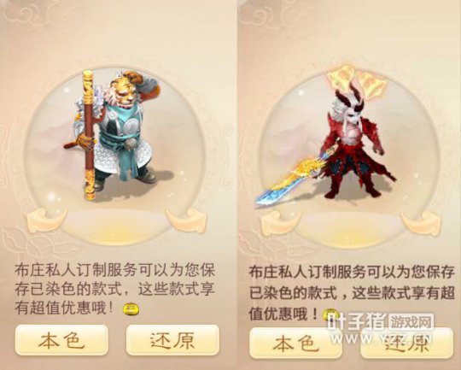Viewport: 461px width, 370px height.
Task: Click the smiley emoji in right text
Action: [330, 314]
